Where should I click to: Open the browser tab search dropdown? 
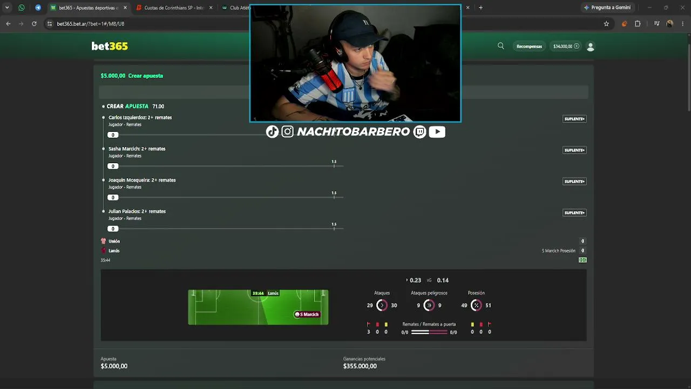7,8
